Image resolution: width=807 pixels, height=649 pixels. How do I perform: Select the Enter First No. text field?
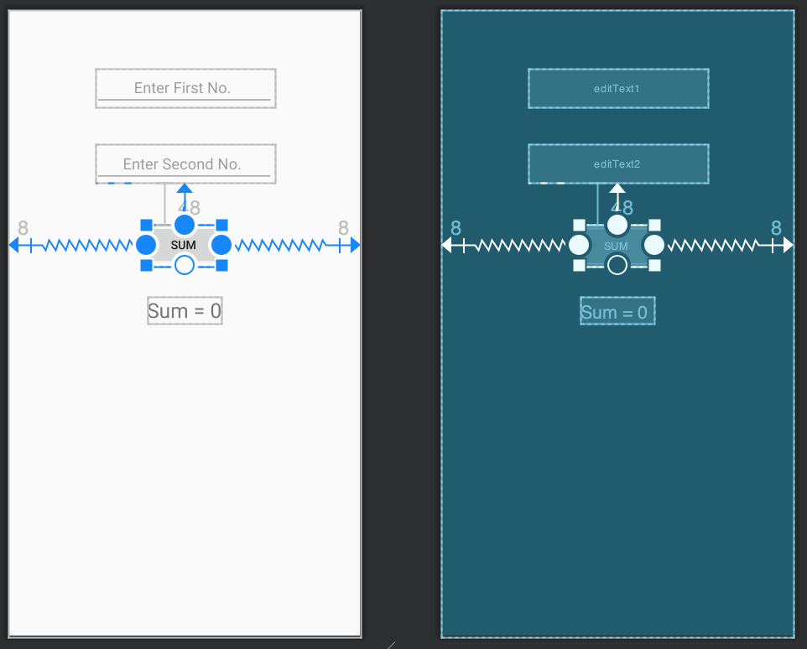[185, 88]
